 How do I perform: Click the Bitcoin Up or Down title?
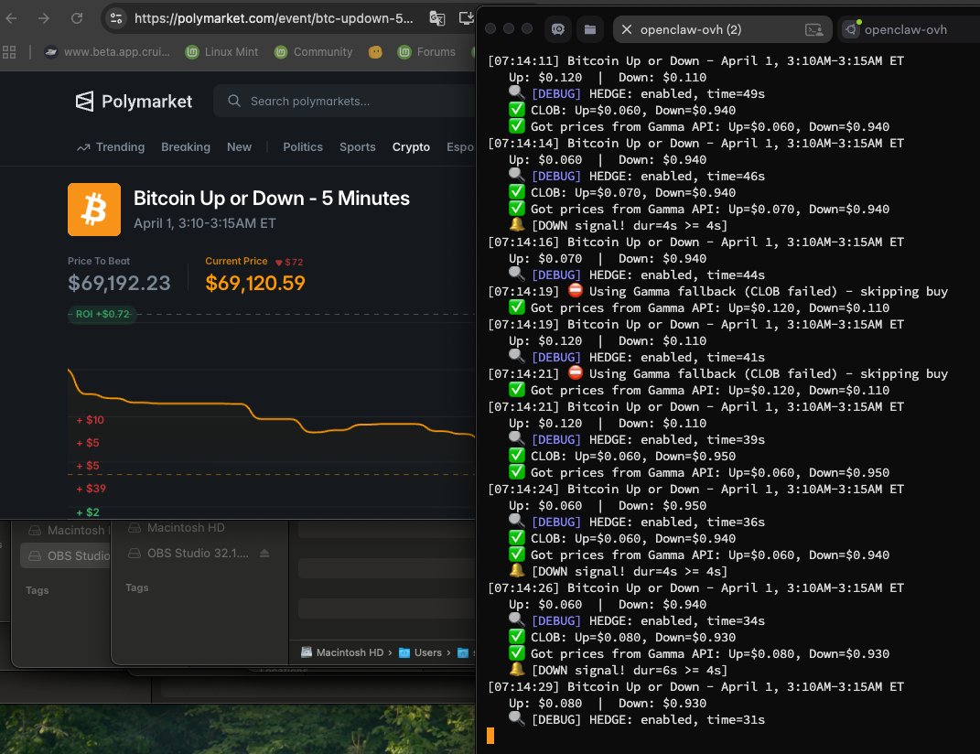[271, 199]
